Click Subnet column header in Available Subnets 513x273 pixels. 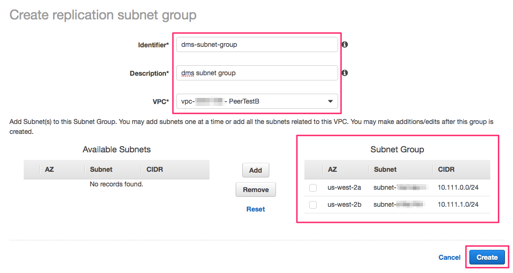click(101, 169)
